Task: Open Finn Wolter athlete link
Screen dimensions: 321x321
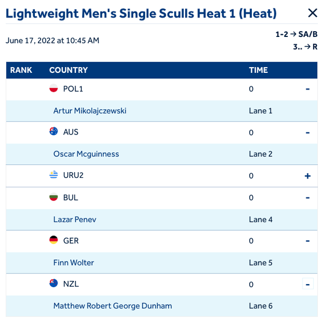Action: 74,262
